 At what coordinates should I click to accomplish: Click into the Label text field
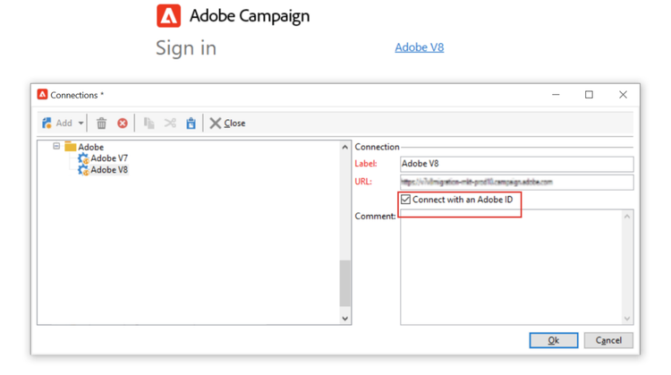(x=516, y=164)
